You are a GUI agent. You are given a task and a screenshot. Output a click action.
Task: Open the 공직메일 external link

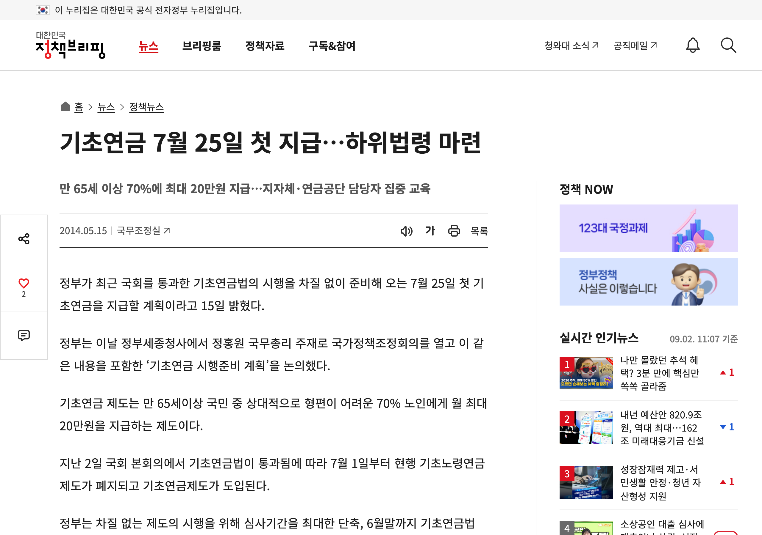click(635, 45)
